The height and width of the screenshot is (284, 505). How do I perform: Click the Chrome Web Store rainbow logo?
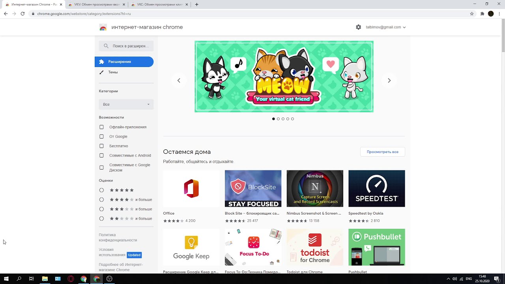click(x=103, y=27)
